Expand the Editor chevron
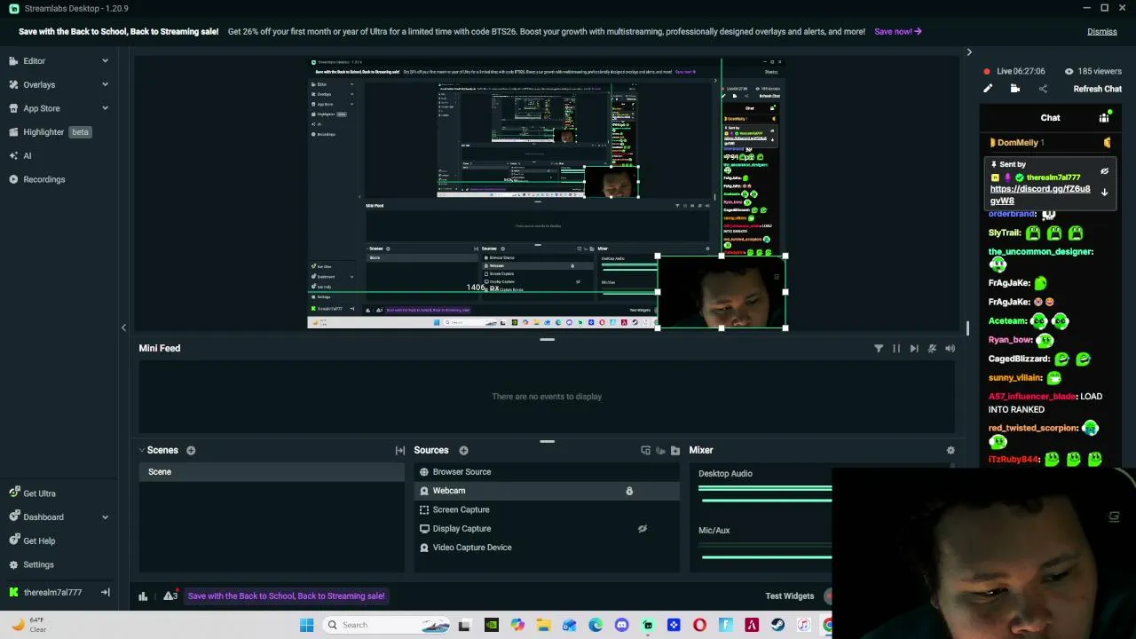 [x=105, y=61]
